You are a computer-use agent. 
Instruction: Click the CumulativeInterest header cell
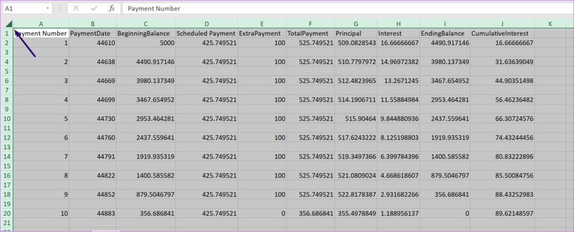pos(502,34)
